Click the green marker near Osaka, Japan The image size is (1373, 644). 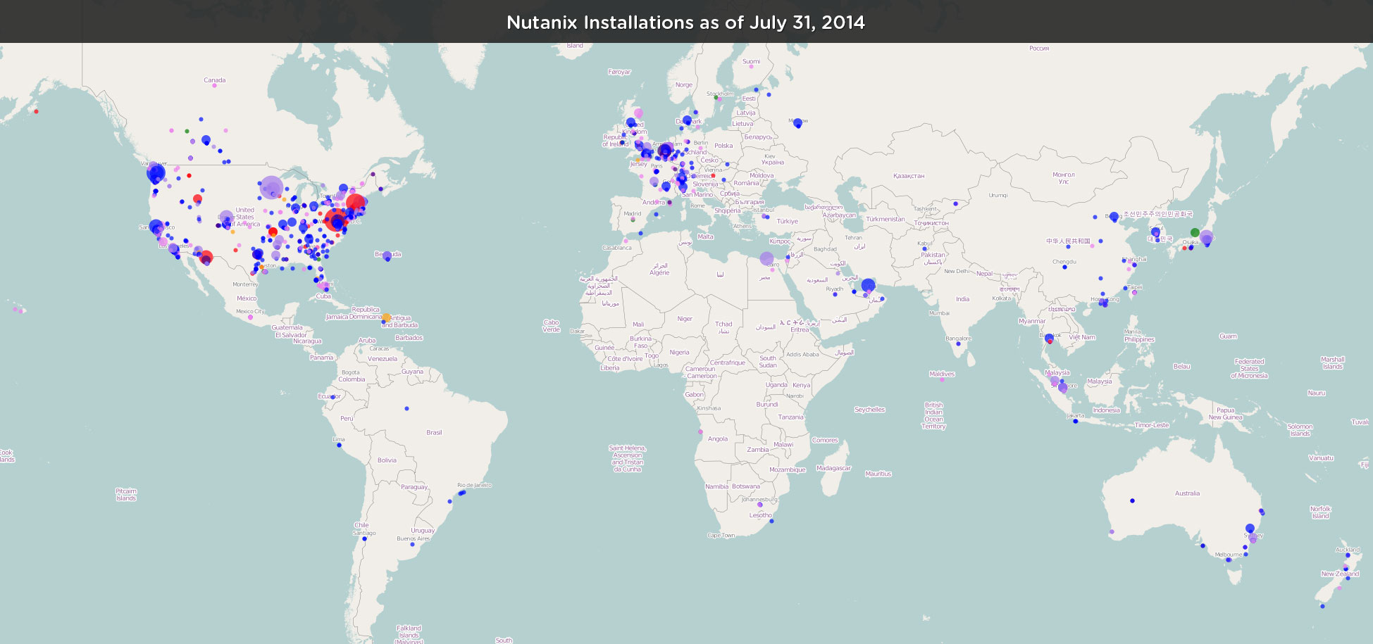point(1195,232)
